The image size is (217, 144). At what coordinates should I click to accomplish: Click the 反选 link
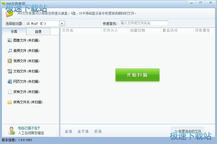click(x=98, y=131)
